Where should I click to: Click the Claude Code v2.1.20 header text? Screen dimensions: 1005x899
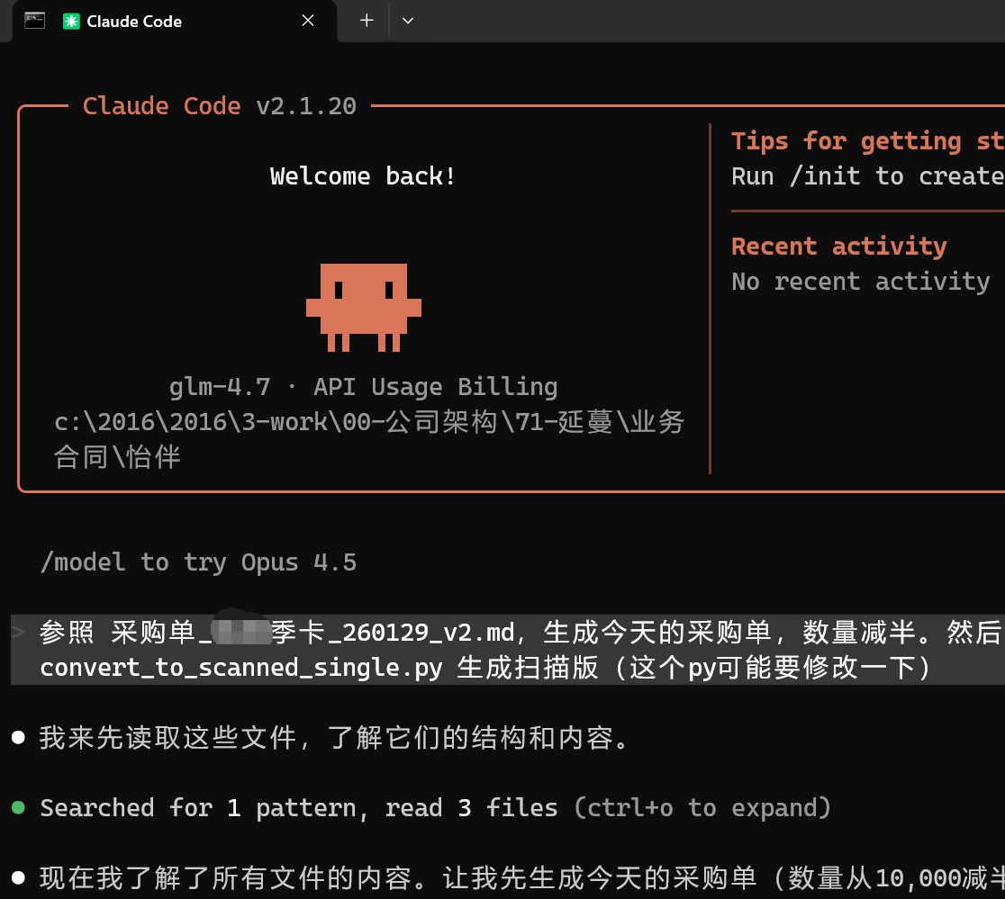click(219, 106)
